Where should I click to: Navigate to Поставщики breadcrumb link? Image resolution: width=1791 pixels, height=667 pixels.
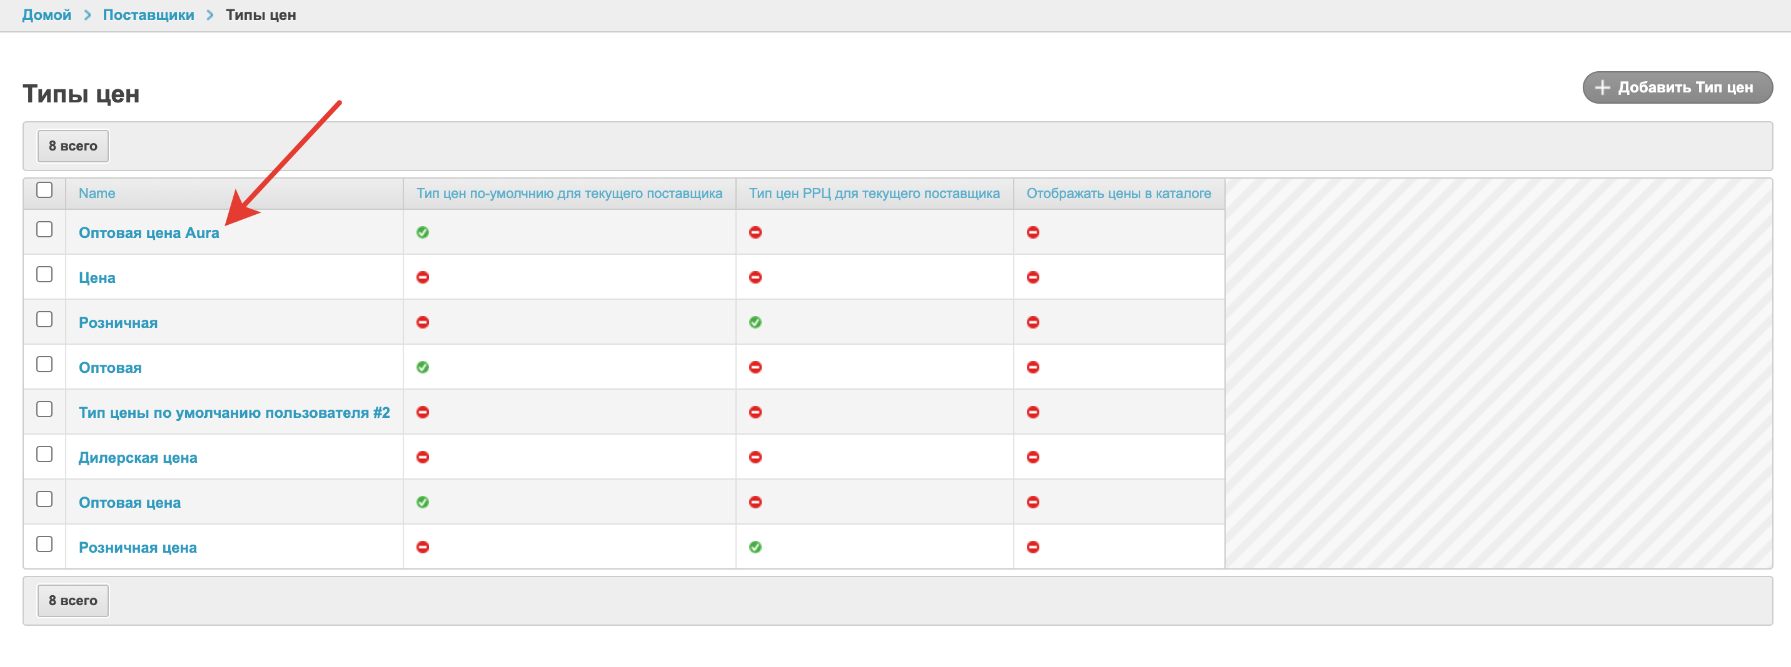click(148, 15)
